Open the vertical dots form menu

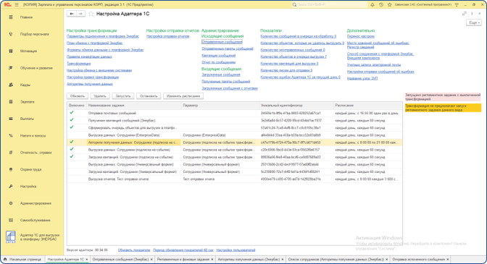pyautogui.click(x=472, y=14)
